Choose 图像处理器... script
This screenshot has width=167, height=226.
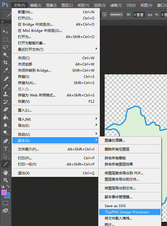point(130,140)
